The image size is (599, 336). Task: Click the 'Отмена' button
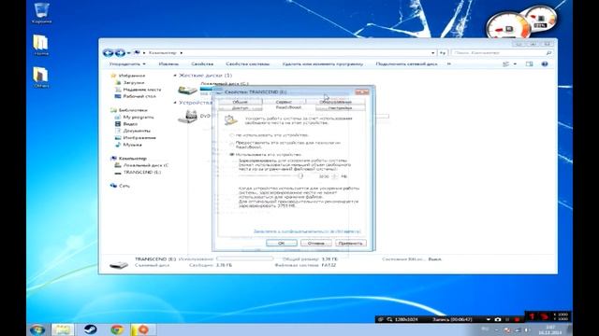[x=316, y=243]
